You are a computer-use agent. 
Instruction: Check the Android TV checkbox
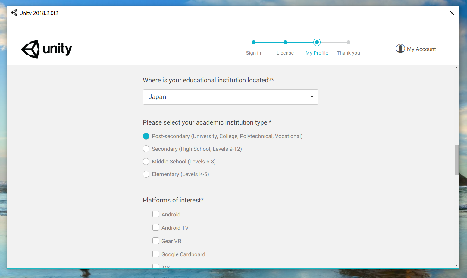click(x=156, y=227)
